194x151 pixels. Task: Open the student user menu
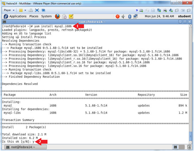(184, 16)
